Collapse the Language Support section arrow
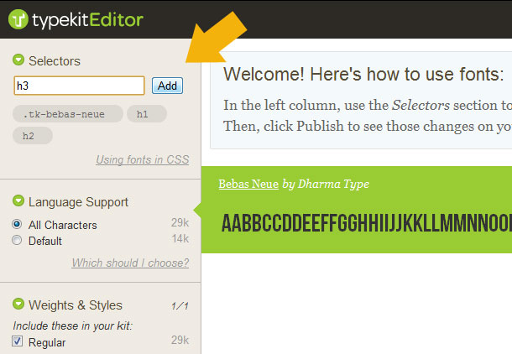The width and height of the screenshot is (512, 354). [18, 200]
